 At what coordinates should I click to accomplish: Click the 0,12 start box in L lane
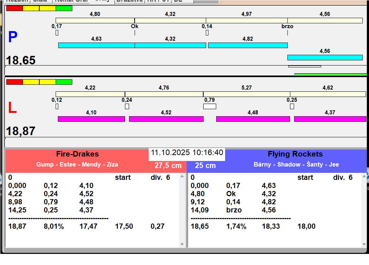coord(57,107)
